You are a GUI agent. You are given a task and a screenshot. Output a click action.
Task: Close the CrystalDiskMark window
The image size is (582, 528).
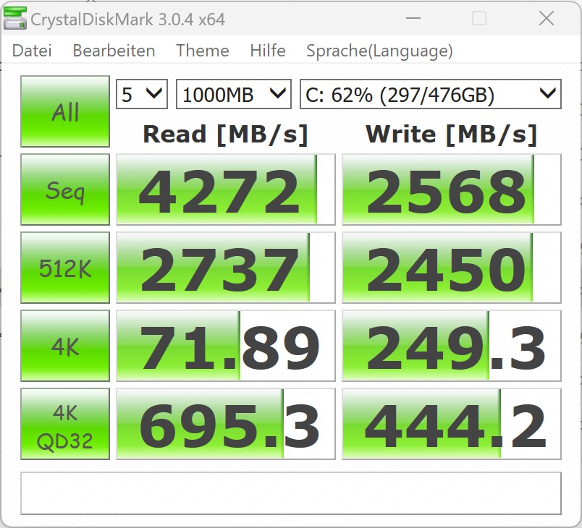(547, 18)
